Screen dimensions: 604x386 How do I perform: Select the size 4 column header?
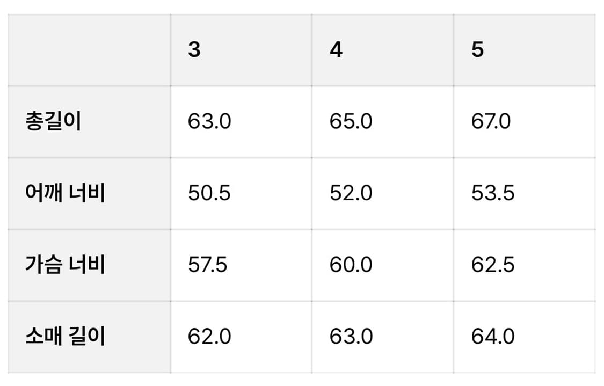[x=336, y=50]
